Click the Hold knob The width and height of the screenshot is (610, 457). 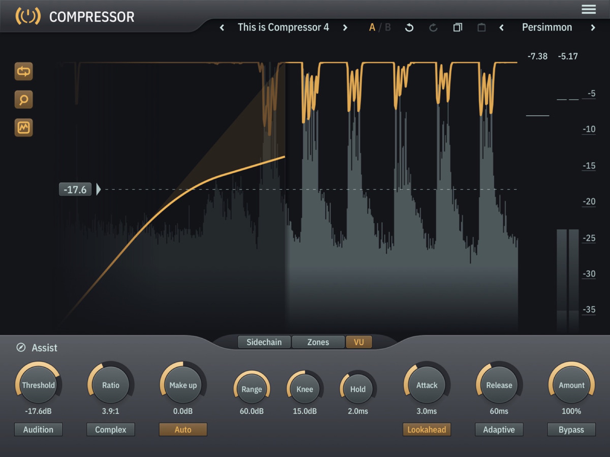(358, 389)
